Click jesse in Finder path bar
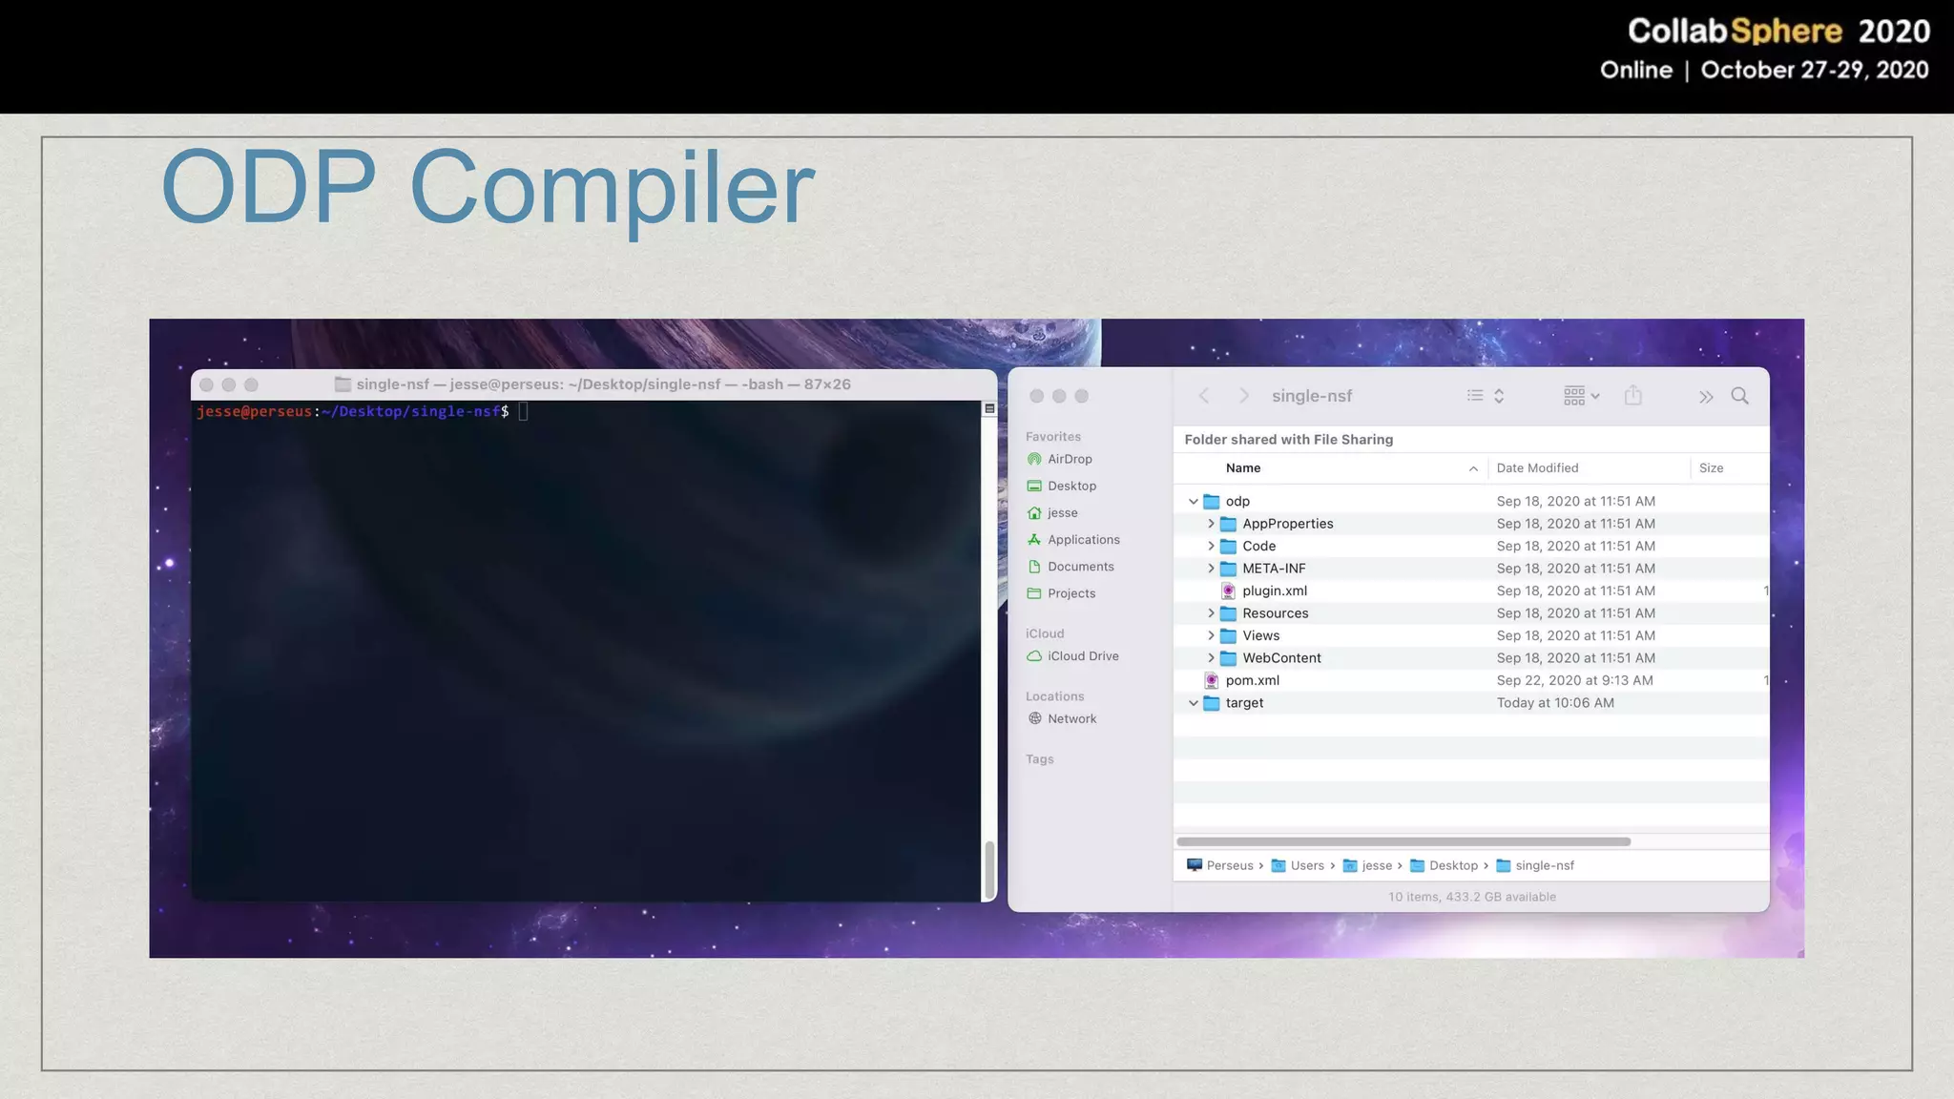The width and height of the screenshot is (1954, 1099). (1367, 865)
